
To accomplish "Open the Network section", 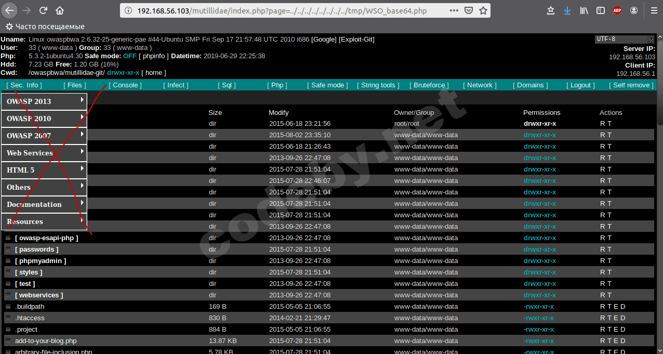I will 480,85.
